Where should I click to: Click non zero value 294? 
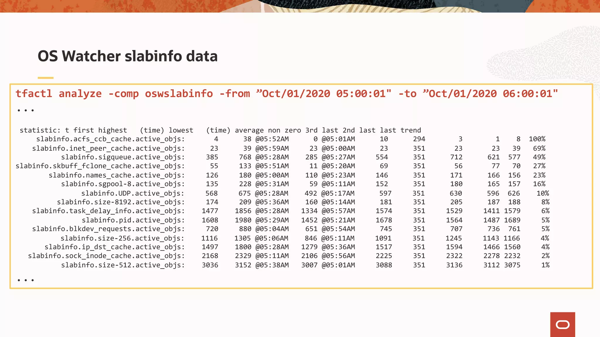(419, 139)
